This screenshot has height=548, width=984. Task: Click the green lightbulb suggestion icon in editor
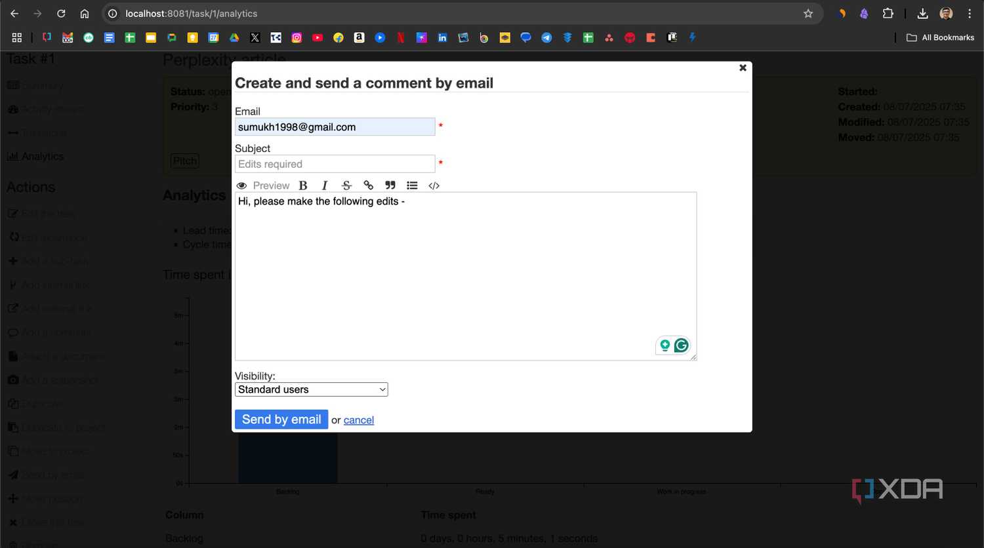[x=665, y=345]
